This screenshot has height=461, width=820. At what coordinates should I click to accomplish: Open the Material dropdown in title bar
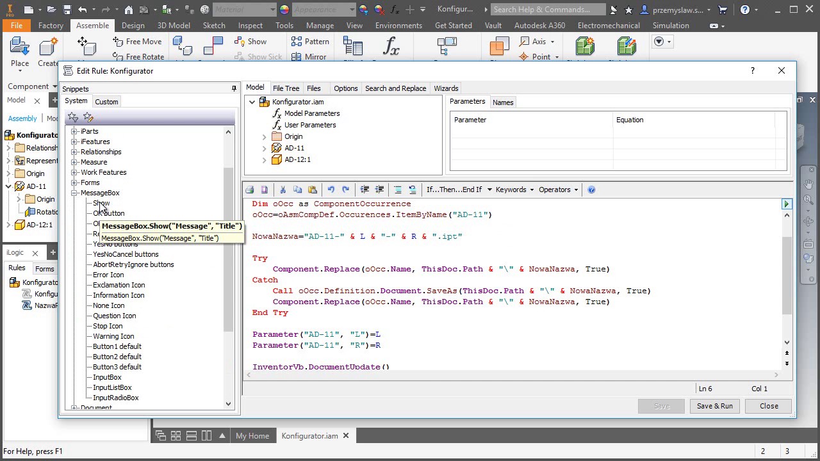pos(272,10)
